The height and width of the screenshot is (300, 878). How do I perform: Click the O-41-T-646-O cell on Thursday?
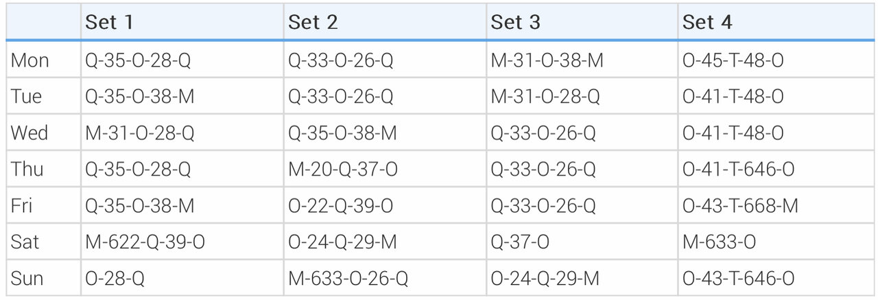click(x=738, y=169)
